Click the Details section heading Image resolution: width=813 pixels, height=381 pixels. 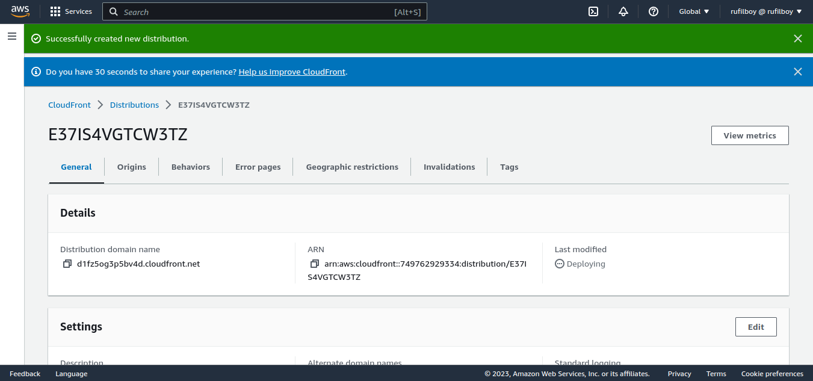pos(78,213)
